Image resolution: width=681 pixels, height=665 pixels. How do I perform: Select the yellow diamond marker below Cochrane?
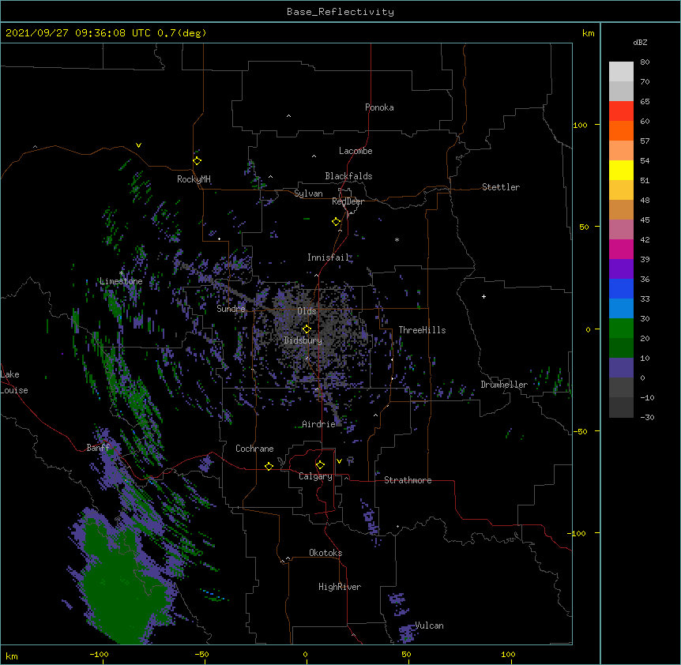coord(269,466)
